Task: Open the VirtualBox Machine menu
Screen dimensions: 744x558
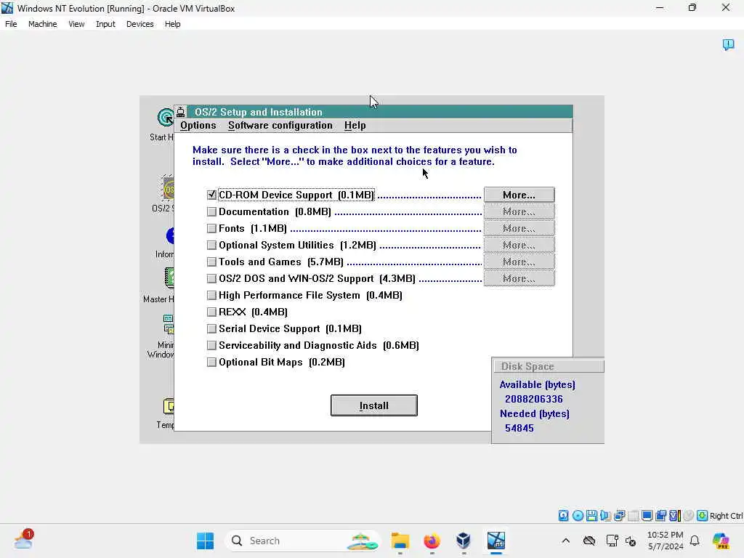Action: pos(42,24)
